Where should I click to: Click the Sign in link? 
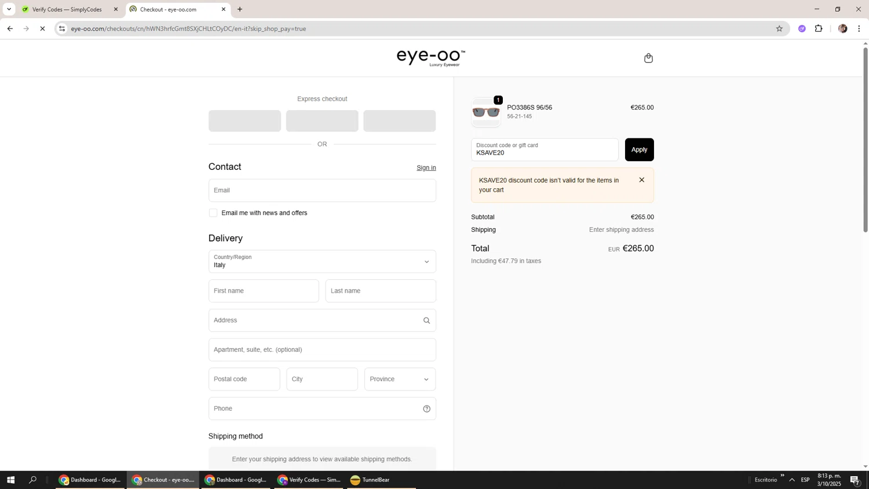click(x=426, y=168)
